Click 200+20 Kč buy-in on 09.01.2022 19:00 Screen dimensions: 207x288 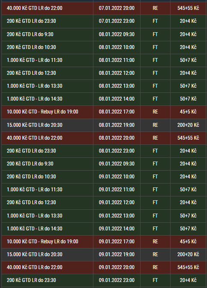click(188, 254)
